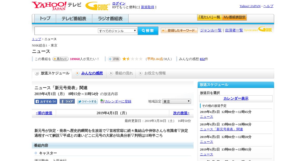Click the arrow icon beside 番組の流れ
This screenshot has width=306, height=161.
click(111, 73)
